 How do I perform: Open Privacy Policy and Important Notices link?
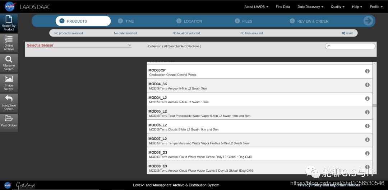pos(329,185)
